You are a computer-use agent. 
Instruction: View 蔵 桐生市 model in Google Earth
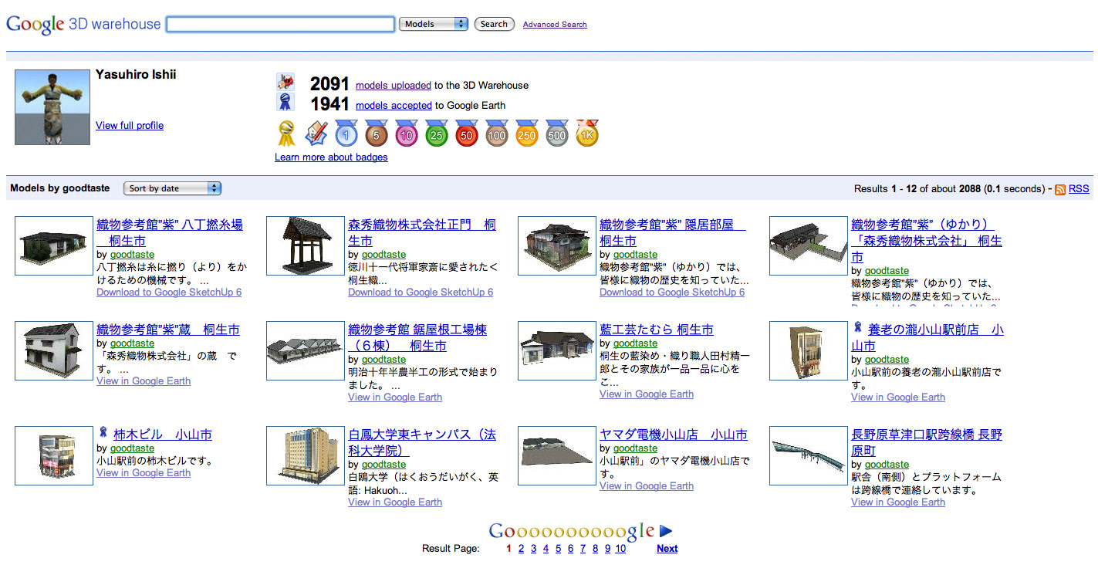144,381
